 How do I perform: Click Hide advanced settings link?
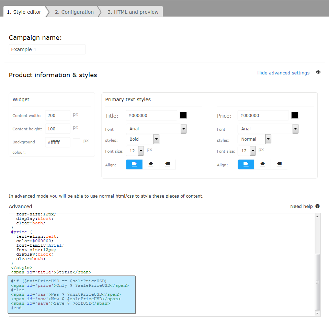click(283, 73)
